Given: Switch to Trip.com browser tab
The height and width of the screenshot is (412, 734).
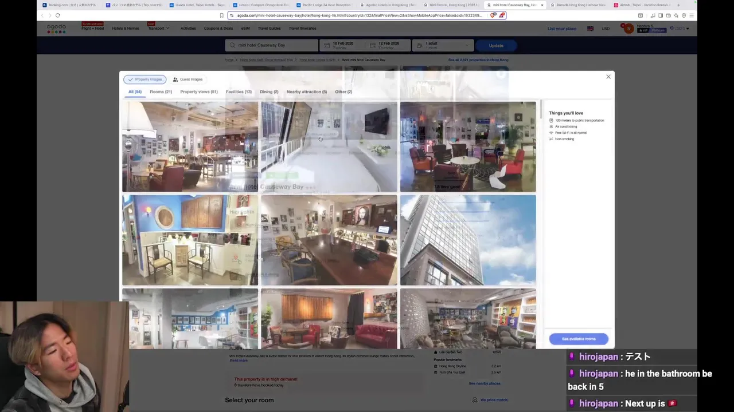Looking at the screenshot, I should click(134, 5).
